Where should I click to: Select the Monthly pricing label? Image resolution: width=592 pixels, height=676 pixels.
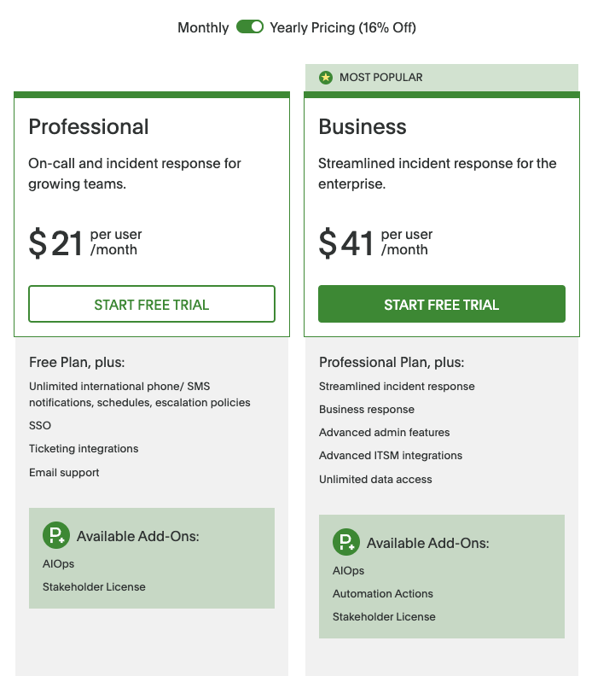tap(203, 28)
